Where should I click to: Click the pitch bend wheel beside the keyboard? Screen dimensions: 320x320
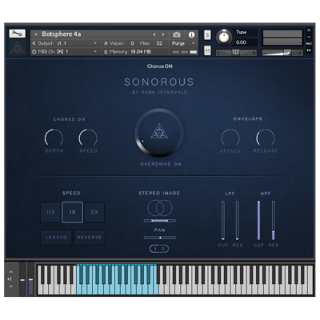coord(22,280)
